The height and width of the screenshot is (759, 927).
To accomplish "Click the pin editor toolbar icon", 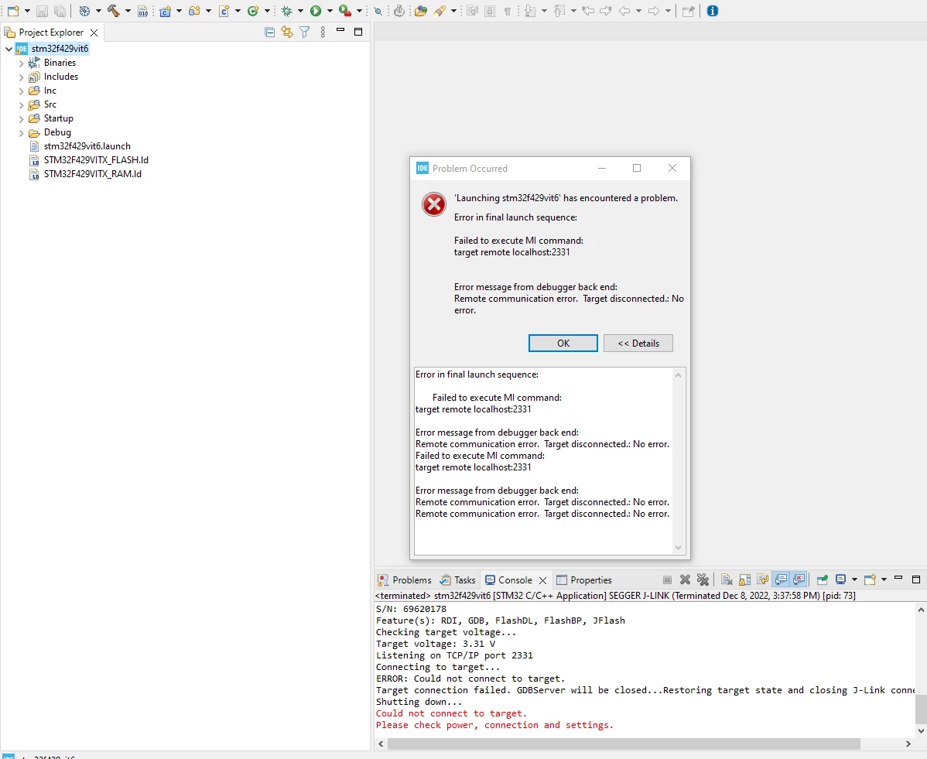I will point(688,11).
